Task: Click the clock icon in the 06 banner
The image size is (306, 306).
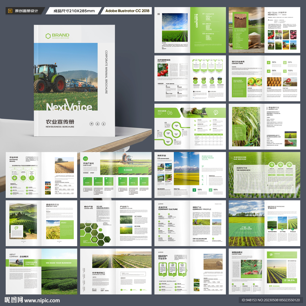Action: tap(216, 112)
